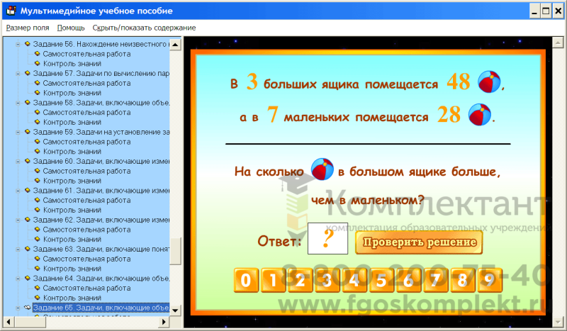Screen dimensions: 567x331
Task: Click the diamond icon beside Задание 60
Action: click(27, 161)
